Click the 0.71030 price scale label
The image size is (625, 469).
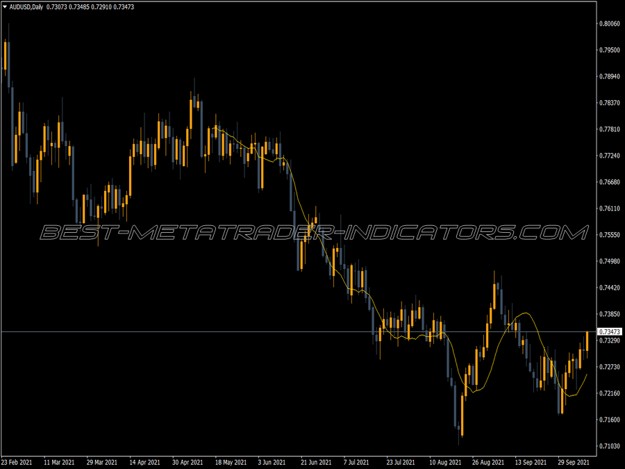click(610, 446)
